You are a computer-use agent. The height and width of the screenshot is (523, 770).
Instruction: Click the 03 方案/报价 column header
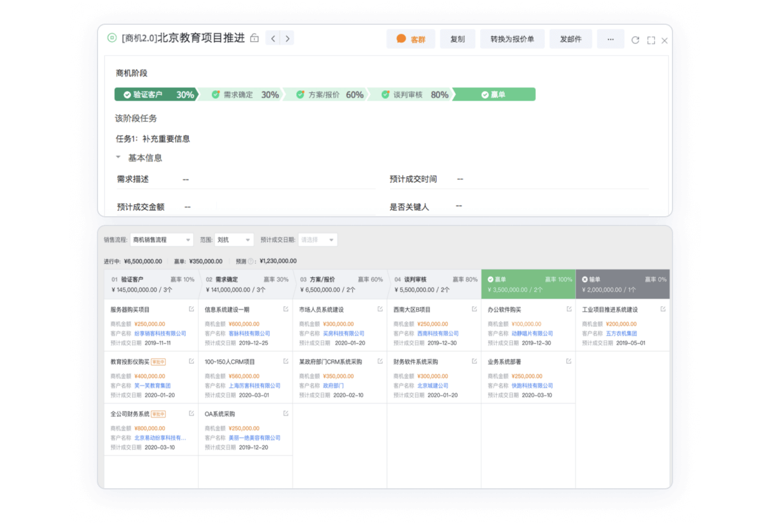[340, 284]
